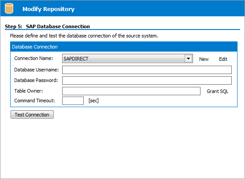Click the Test Connection button

(32, 115)
